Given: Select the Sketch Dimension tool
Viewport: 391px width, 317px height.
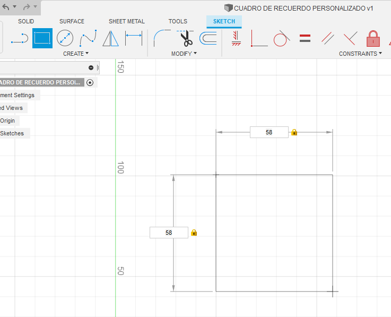Looking at the screenshot, I should point(134,38).
